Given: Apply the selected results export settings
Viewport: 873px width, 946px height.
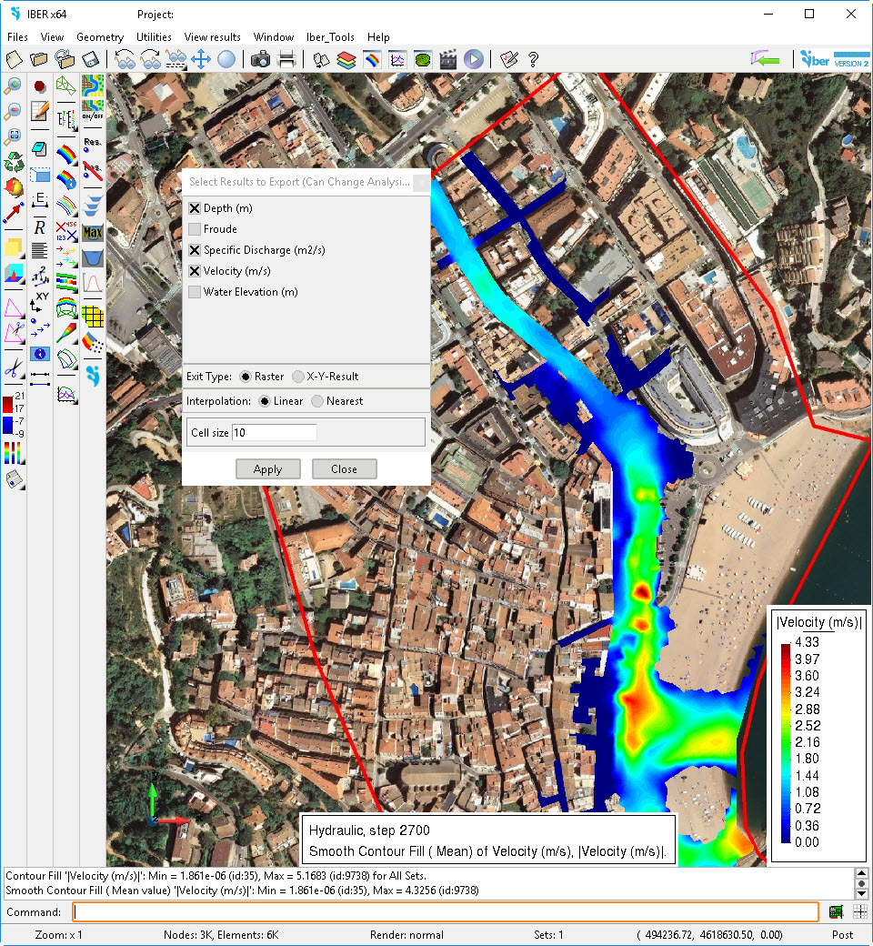Looking at the screenshot, I should (x=267, y=468).
